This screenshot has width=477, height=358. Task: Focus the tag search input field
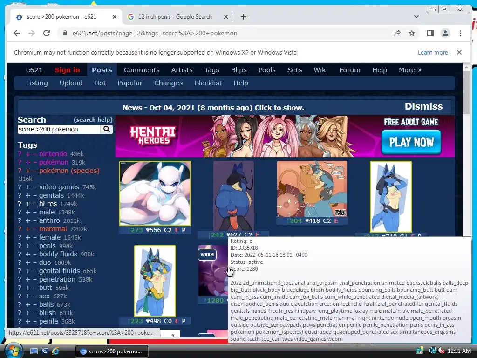pyautogui.click(x=59, y=129)
